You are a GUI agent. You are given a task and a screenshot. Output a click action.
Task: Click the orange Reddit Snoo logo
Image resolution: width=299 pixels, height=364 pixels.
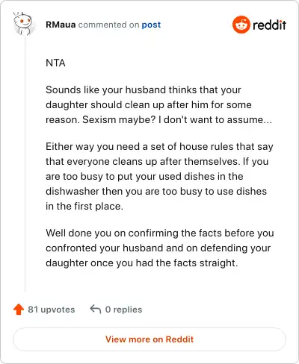pyautogui.click(x=241, y=25)
